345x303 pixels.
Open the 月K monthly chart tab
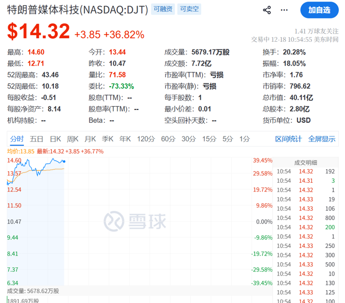[x=90, y=139]
